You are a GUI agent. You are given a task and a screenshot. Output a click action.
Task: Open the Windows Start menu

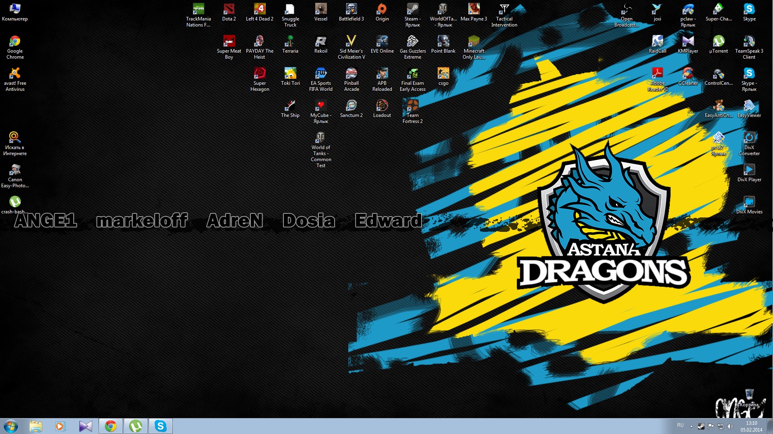[11, 426]
